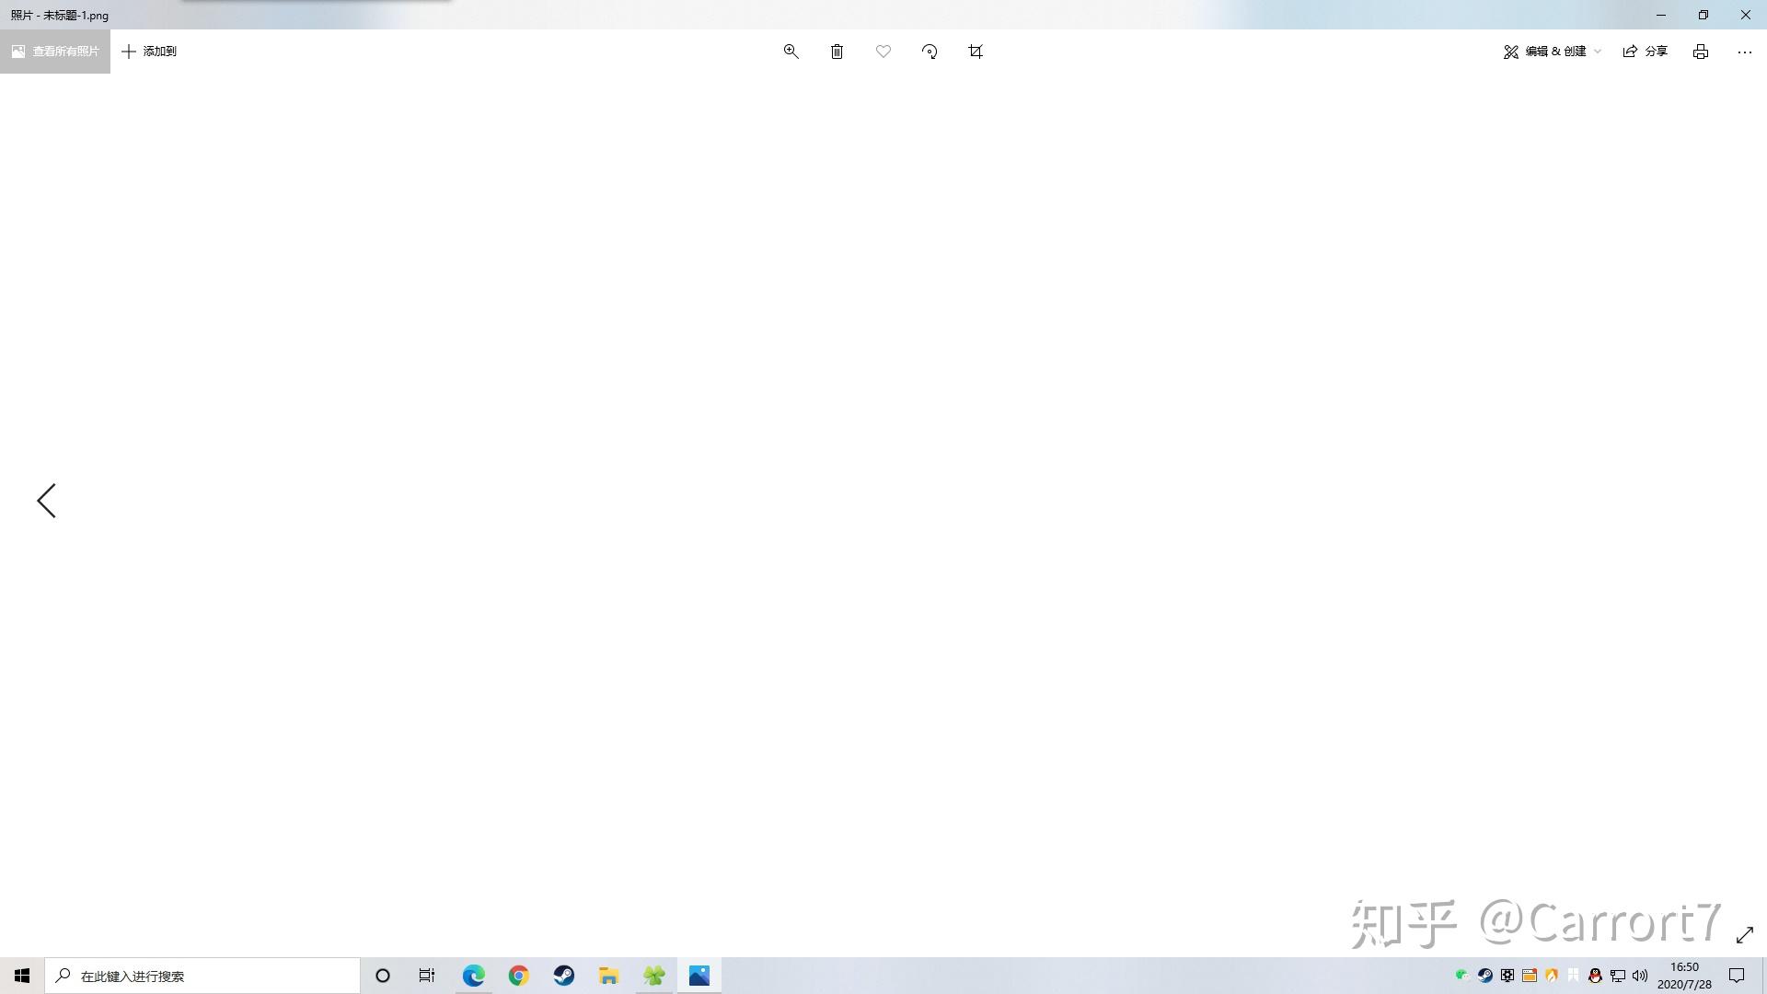Open the volume speaker tray icon
Screen dimensions: 1767x994
coord(1640,976)
